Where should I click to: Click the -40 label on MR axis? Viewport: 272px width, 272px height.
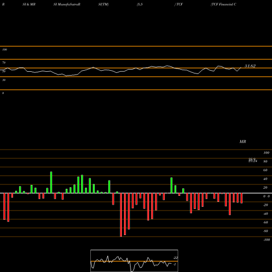tap(265, 214)
